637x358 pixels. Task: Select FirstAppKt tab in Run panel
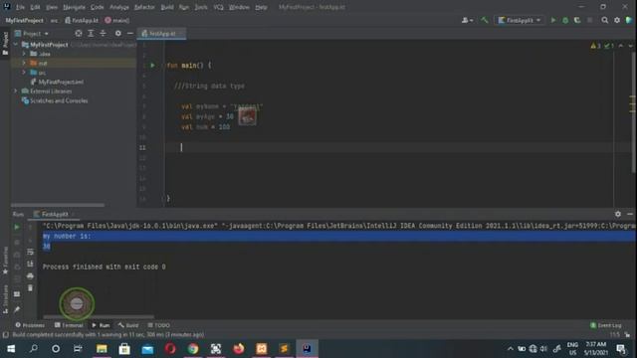tap(54, 214)
